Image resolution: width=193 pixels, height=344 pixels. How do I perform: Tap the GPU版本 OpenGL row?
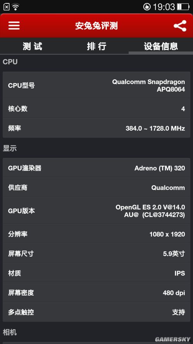[96, 211]
